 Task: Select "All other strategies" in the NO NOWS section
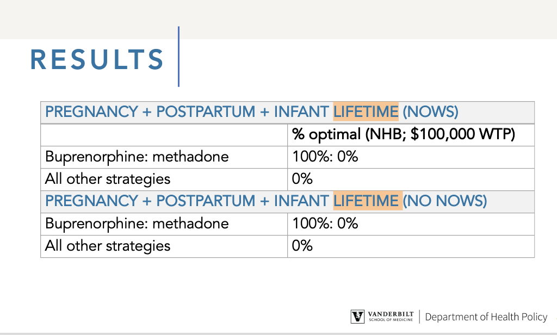point(108,246)
